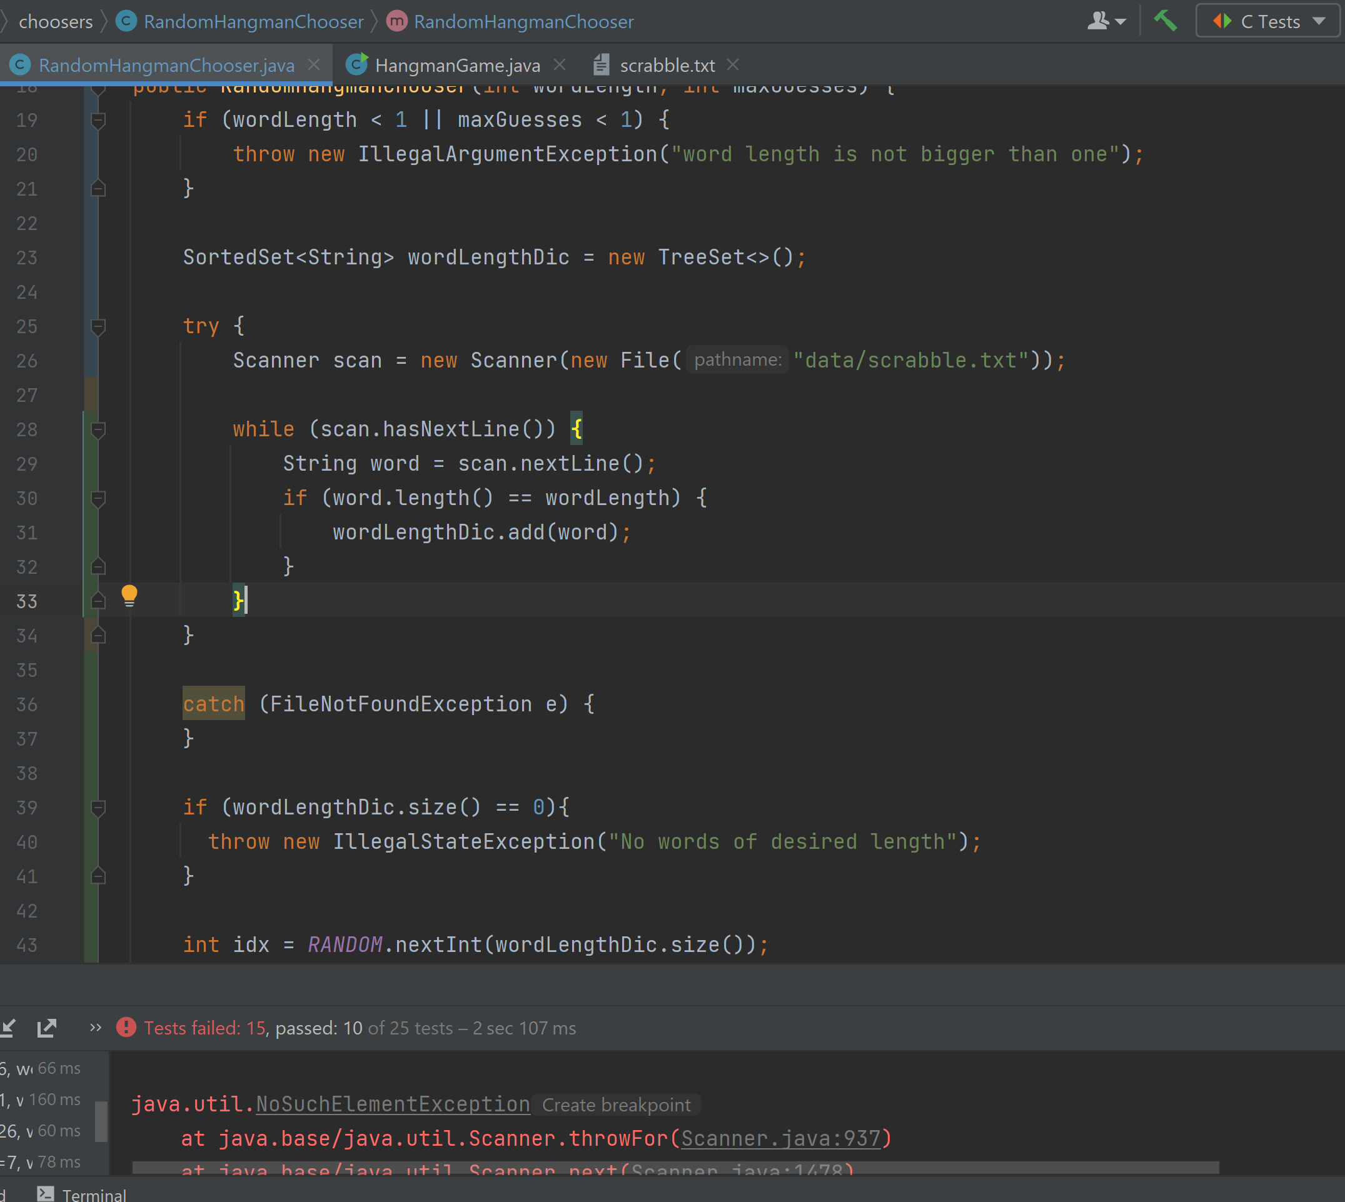Close the RandomHangmanChooser.java tab
The width and height of the screenshot is (1345, 1202).
coord(315,65)
